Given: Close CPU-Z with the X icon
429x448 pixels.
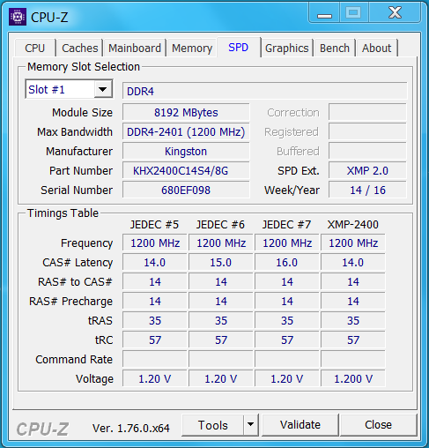Looking at the screenshot, I should [395, 13].
